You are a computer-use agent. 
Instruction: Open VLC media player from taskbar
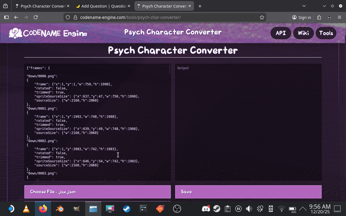pyautogui.click(x=26, y=209)
